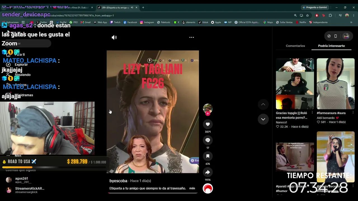The height and width of the screenshot is (201, 358).
Task: Open the Netflix bookmark
Action: [x=301, y=22]
